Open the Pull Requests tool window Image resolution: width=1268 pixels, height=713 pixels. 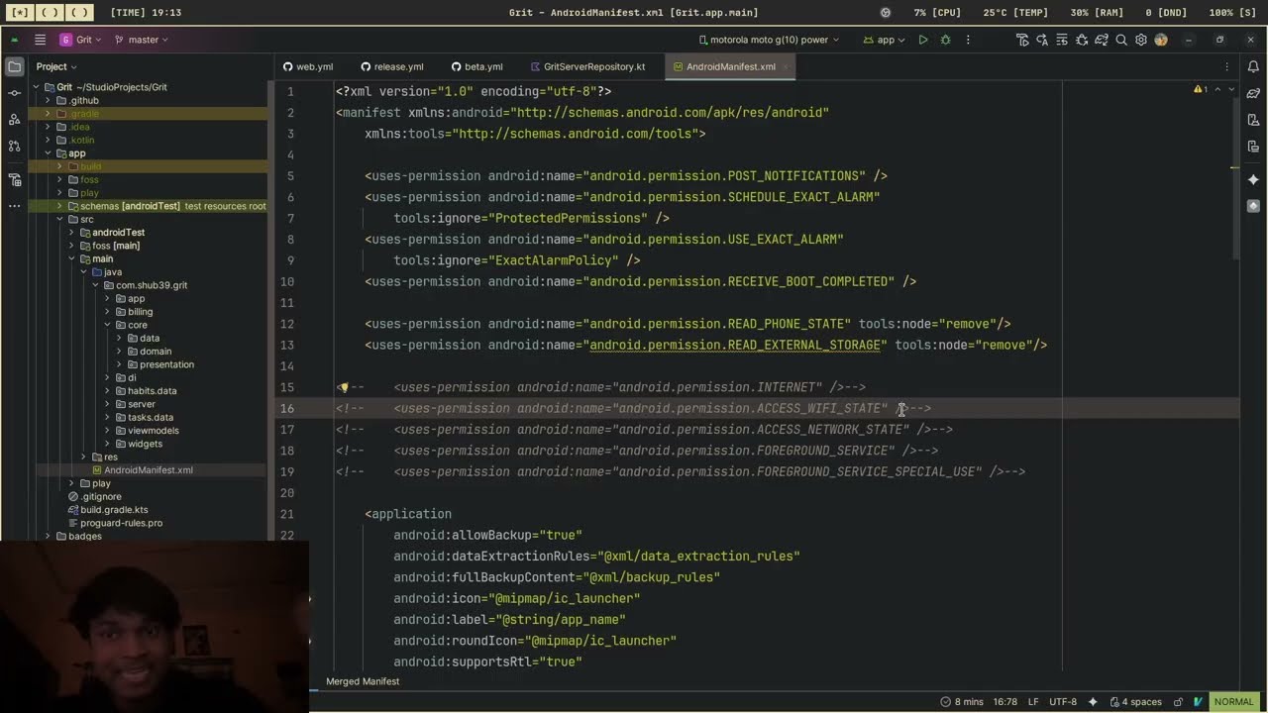pos(14,146)
